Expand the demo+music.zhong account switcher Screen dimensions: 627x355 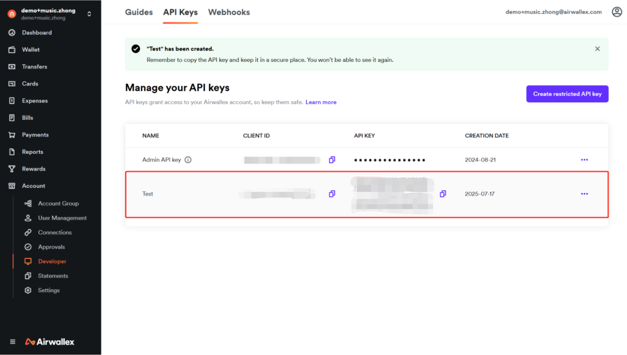[89, 14]
